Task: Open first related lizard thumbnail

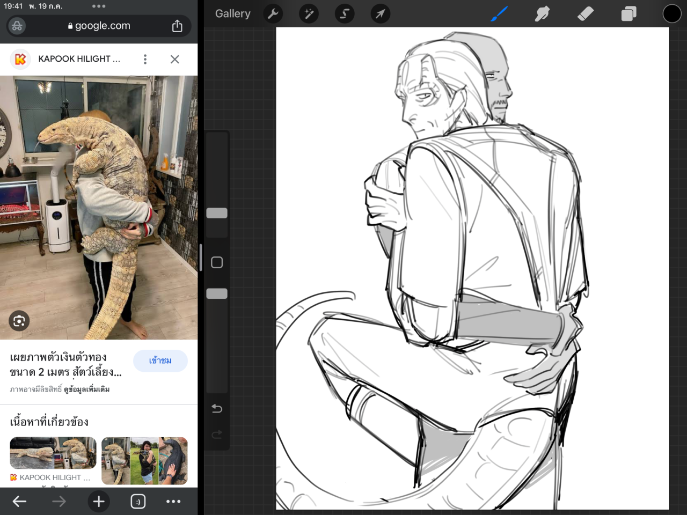Action: 53,453
